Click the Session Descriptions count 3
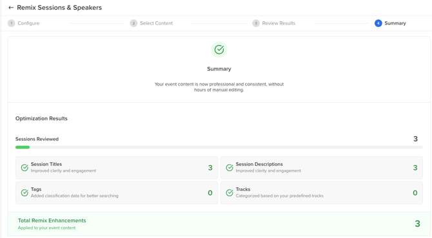Viewport: 432px width, 238px height. [x=415, y=168]
